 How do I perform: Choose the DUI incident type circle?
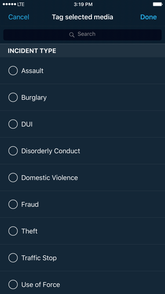pyautogui.click(x=13, y=124)
